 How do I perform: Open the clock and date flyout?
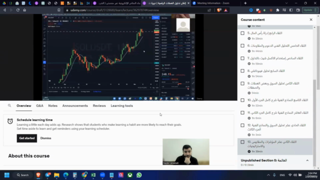pos(311,175)
